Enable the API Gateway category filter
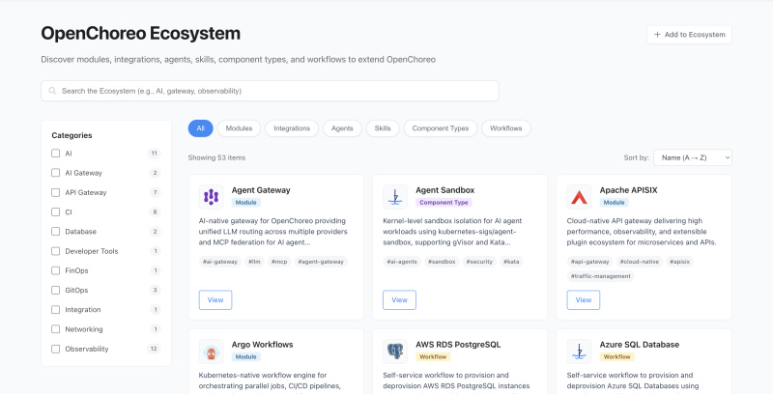The image size is (773, 394). point(56,192)
